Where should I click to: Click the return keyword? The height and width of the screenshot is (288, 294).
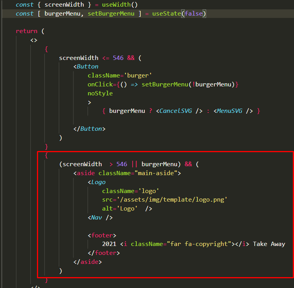(26, 31)
